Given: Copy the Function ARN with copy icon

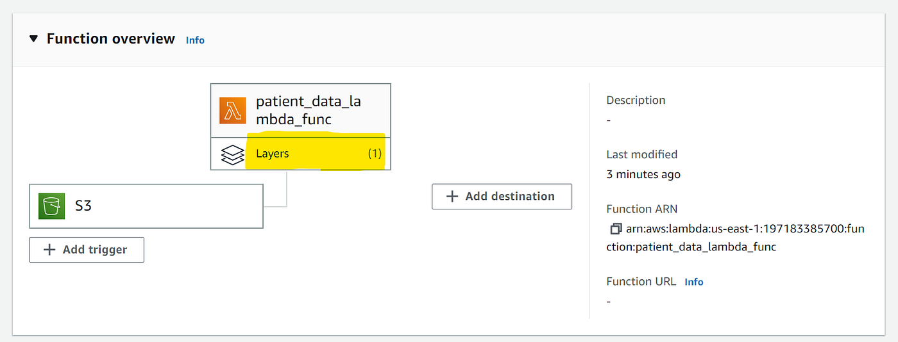Looking at the screenshot, I should click(x=616, y=229).
